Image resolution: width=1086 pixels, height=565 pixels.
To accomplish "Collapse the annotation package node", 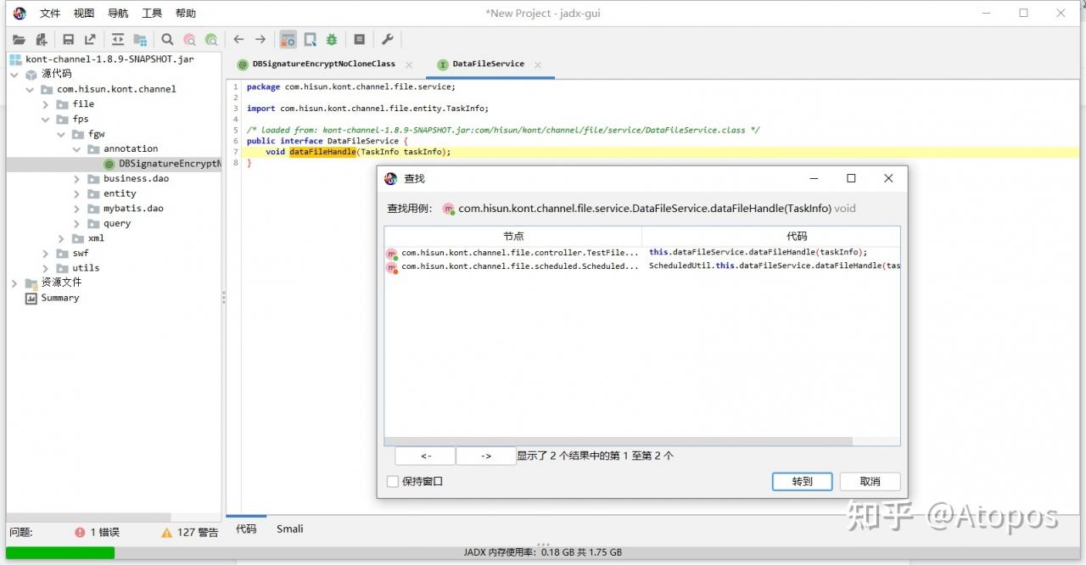I will (x=76, y=149).
